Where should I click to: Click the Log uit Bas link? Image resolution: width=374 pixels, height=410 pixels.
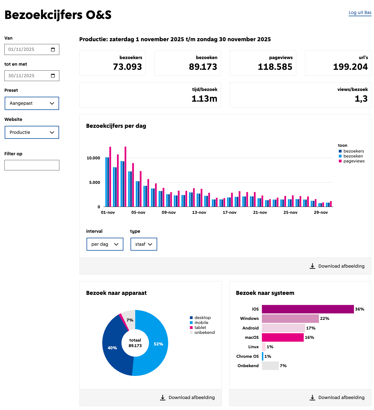coord(360,13)
